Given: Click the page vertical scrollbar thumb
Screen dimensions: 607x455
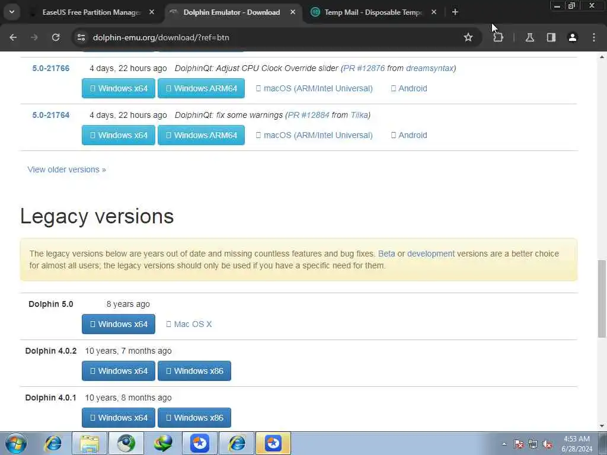Looking at the screenshot, I should tap(602, 299).
